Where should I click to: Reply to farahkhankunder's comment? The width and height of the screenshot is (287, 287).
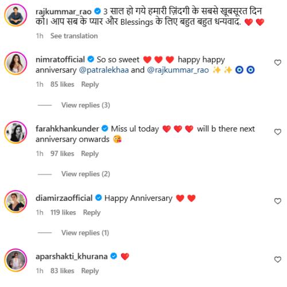tap(90, 154)
